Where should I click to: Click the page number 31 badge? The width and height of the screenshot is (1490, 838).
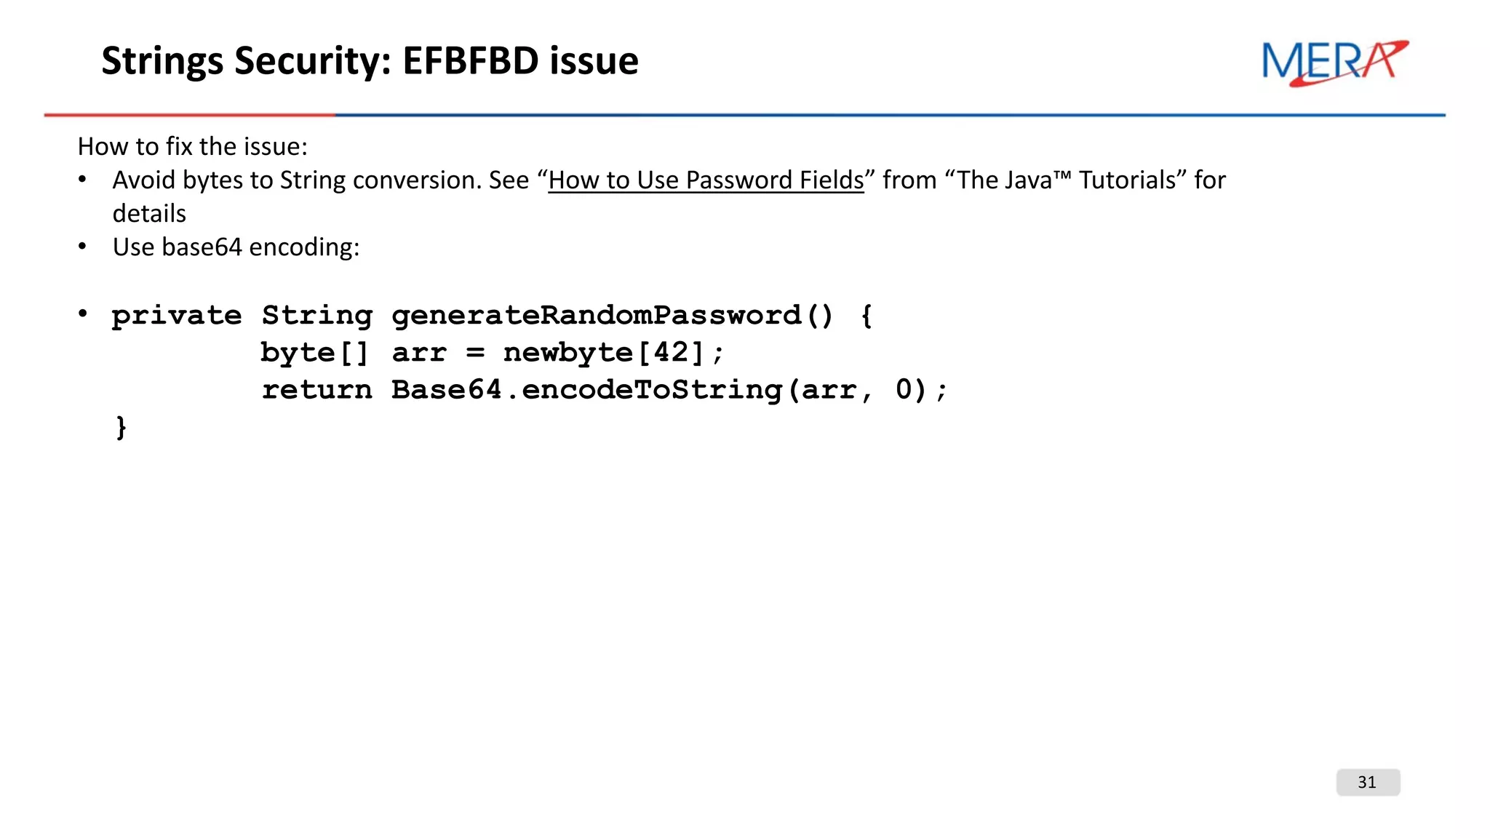point(1368,782)
